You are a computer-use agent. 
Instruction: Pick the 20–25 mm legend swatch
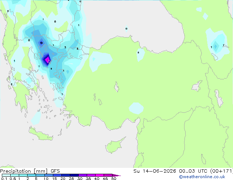(x=65, y=175)
